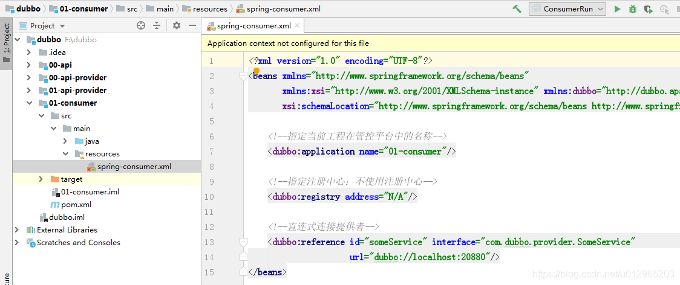Image resolution: width=680 pixels, height=285 pixels.
Task: Click the Application context not configured banner
Action: point(440,43)
